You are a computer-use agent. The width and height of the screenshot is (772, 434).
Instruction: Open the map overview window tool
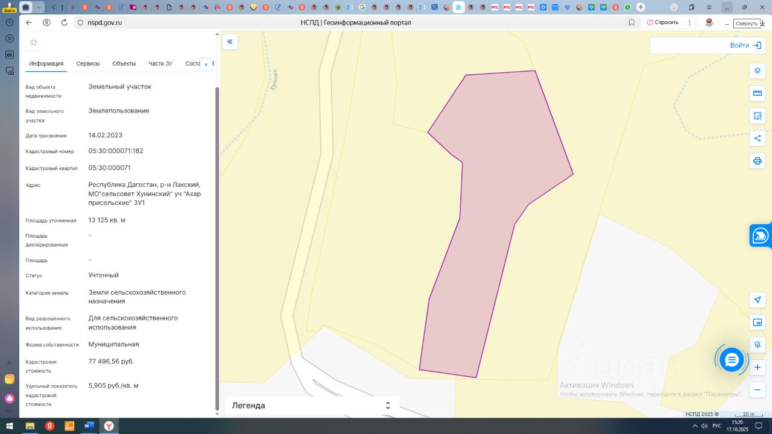tap(758, 322)
